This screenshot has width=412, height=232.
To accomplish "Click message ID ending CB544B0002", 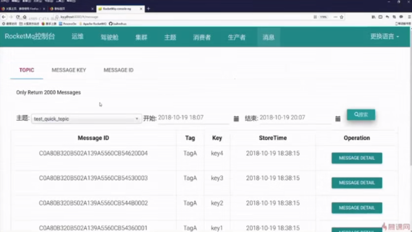I will [93, 203].
